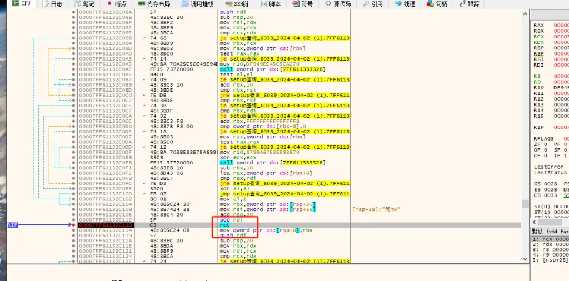Open the 句柄 (Handles) tab
The image size is (569, 281).
tap(438, 4)
